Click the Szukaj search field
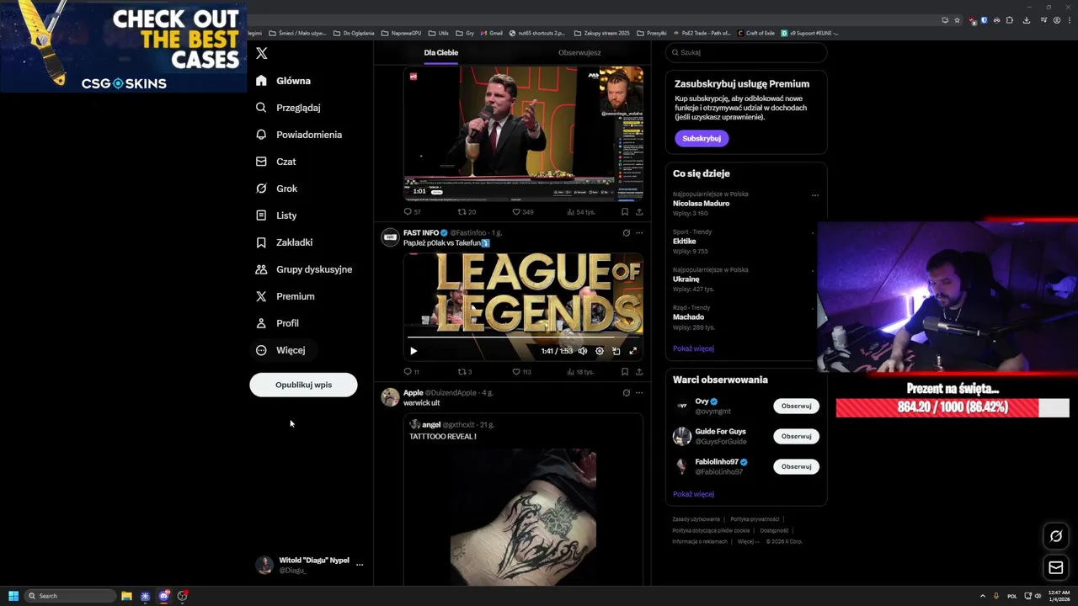The width and height of the screenshot is (1078, 606). click(x=746, y=52)
